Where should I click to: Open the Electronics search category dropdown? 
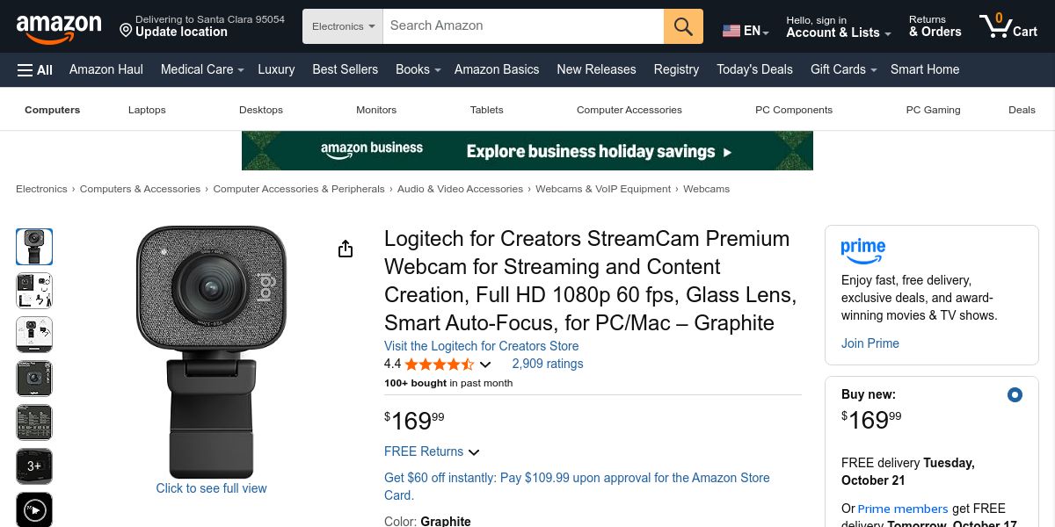click(344, 26)
